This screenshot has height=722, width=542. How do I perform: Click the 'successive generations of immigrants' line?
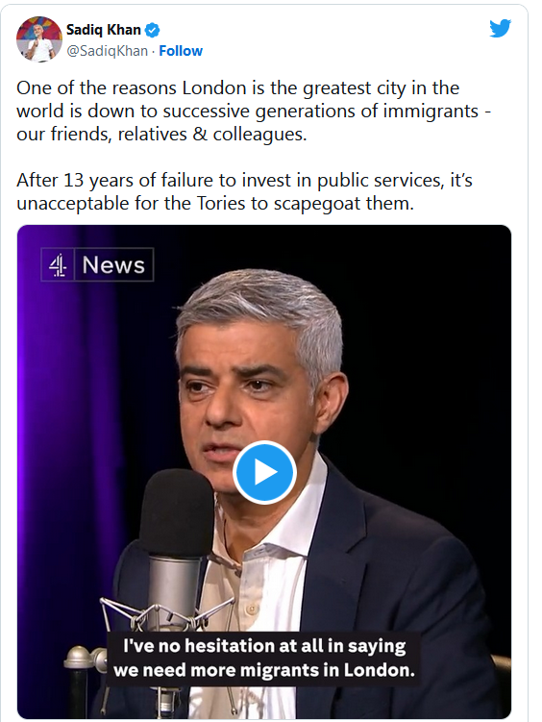pos(254,111)
